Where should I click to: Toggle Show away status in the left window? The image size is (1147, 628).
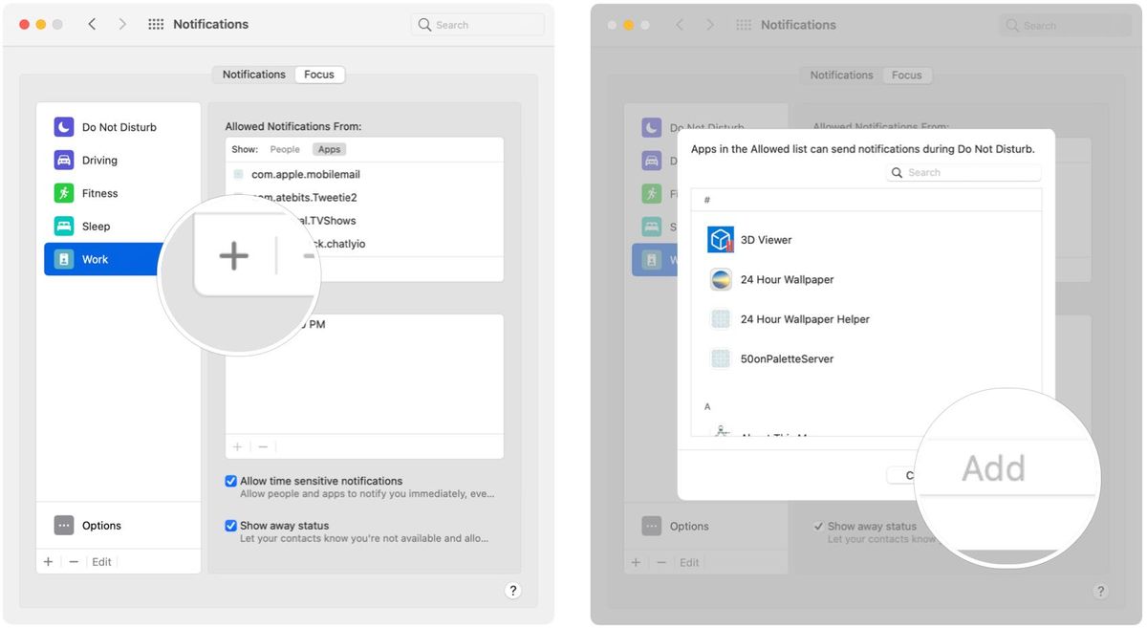tap(230, 526)
